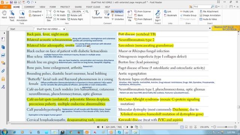Image resolution: width=240 pixels, height=135 pixels.
Task: Go to the next page
Action: pos(127,127)
